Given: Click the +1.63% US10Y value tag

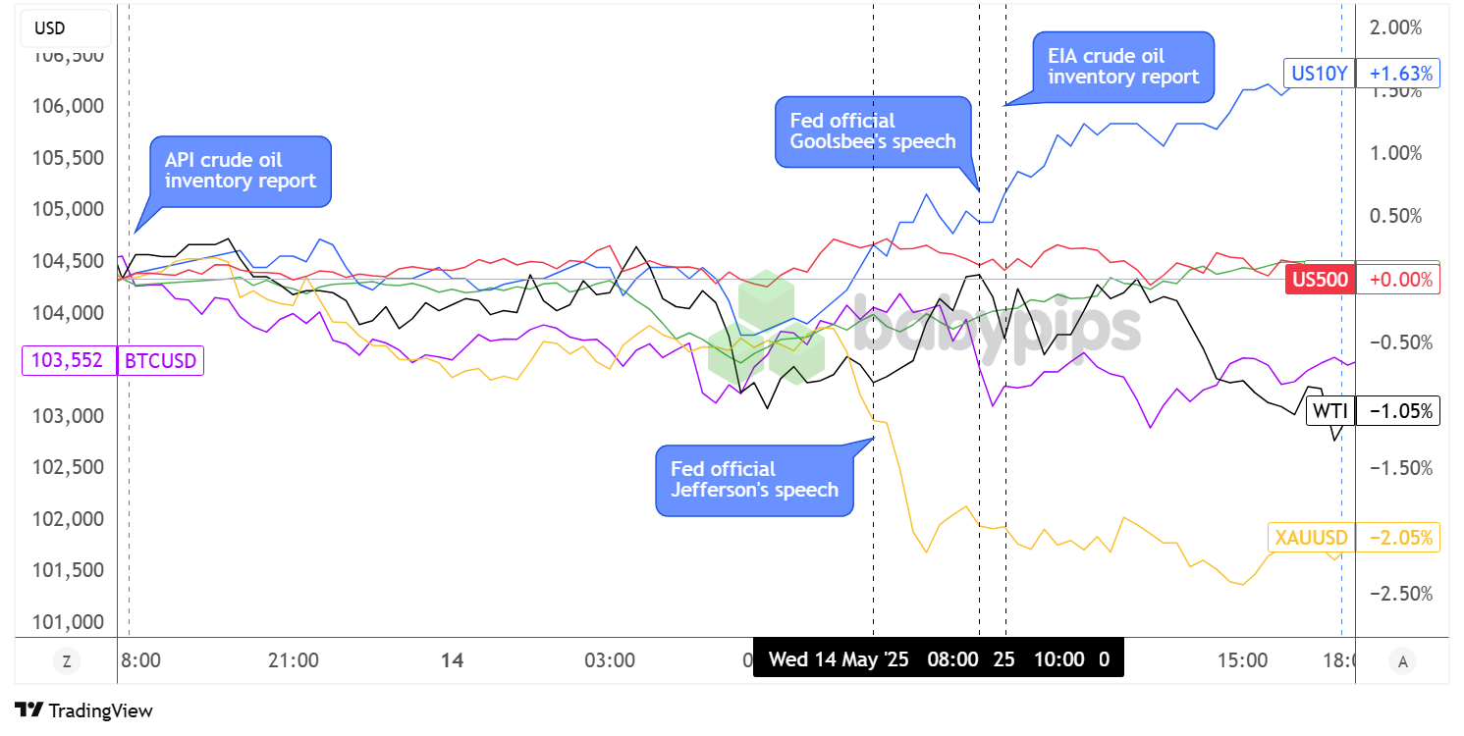Looking at the screenshot, I should [x=1400, y=73].
